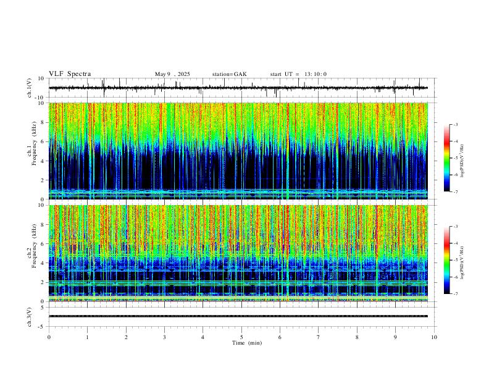Image resolution: width=489 pixels, height=378 pixels.
Task: Click the "ch.1(V)" waveform axis label
Action: pyautogui.click(x=30, y=88)
